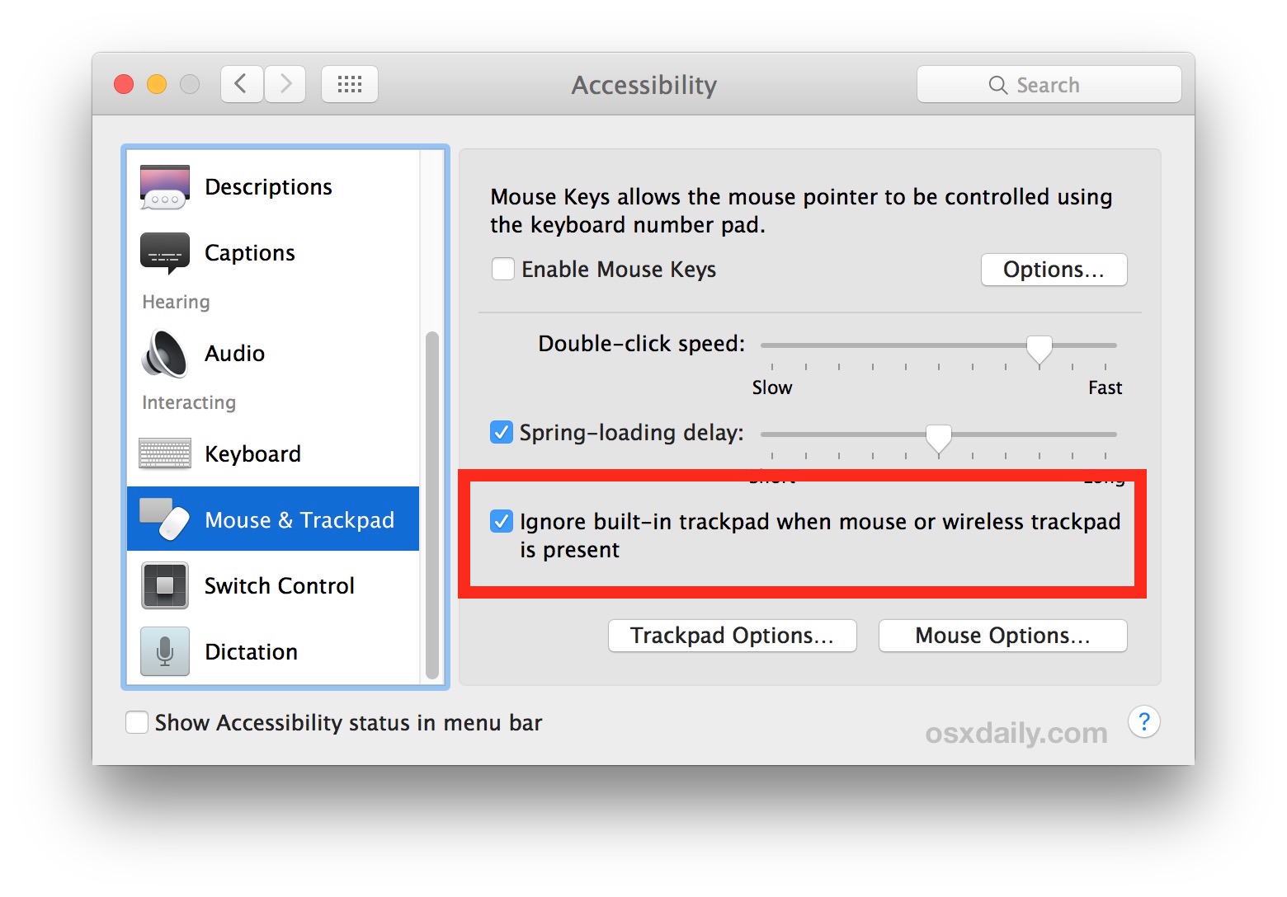Click the forward navigation arrow
The height and width of the screenshot is (897, 1287).
click(x=285, y=83)
